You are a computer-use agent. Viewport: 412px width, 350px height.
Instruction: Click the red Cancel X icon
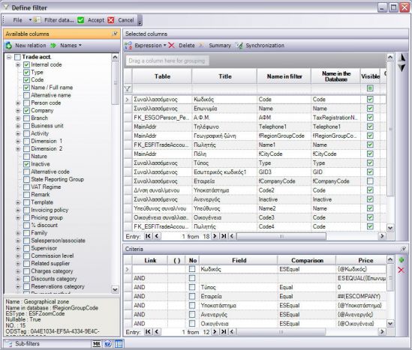111,20
